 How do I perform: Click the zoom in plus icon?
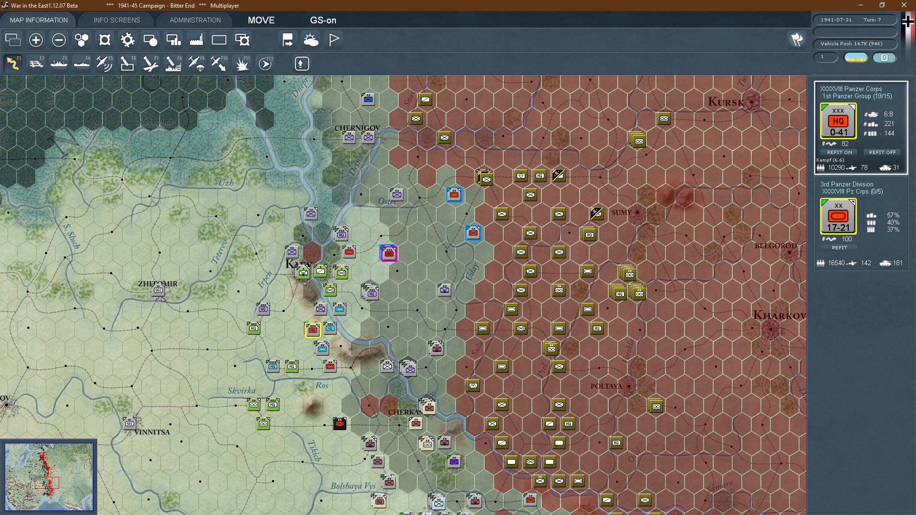tap(36, 40)
